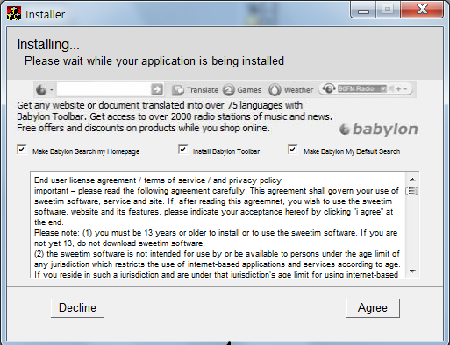Click the Decline button

point(77,308)
